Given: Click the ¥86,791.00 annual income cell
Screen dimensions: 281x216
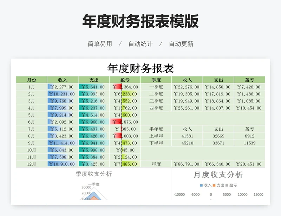Looking at the screenshot, I should point(187,164).
